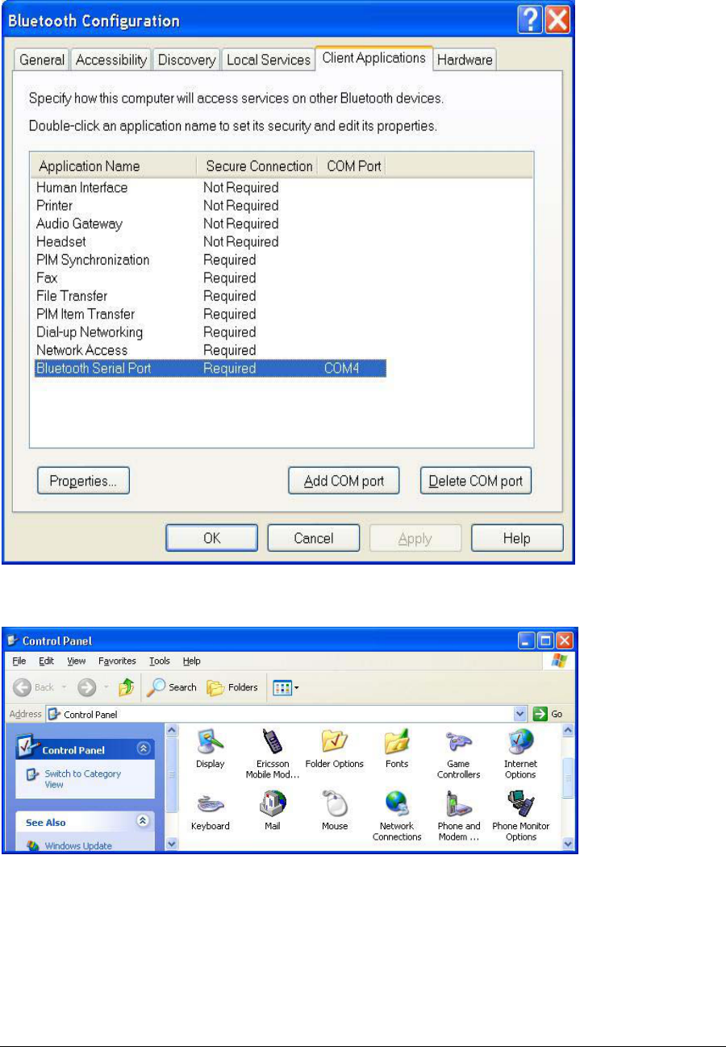The height and width of the screenshot is (1047, 726).
Task: Click the sidebar scroll up arrow
Action: click(171, 729)
